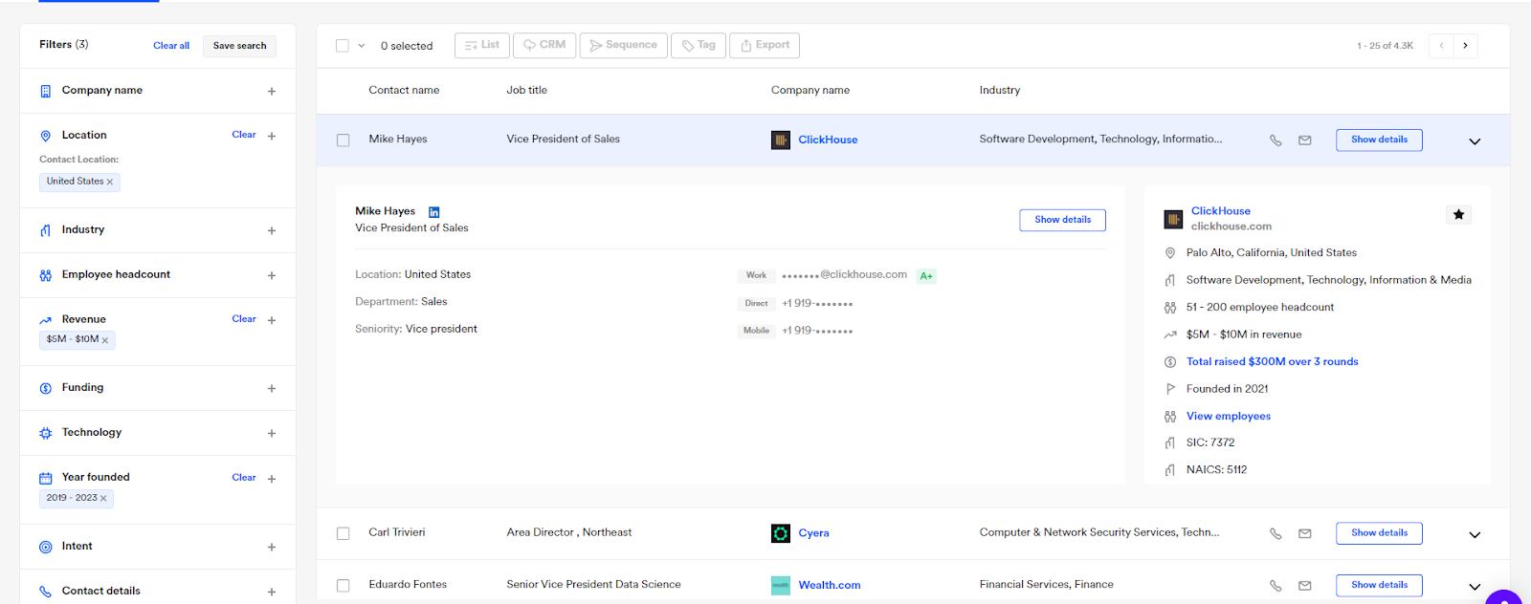Viewport: 1531px width, 604px height.
Task: Expand the Technology filter plus
Action: [272, 434]
